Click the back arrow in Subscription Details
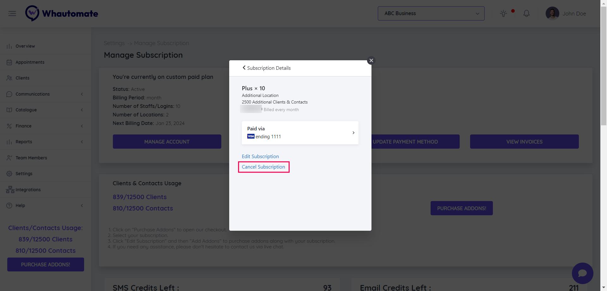The height and width of the screenshot is (291, 607). pyautogui.click(x=244, y=68)
